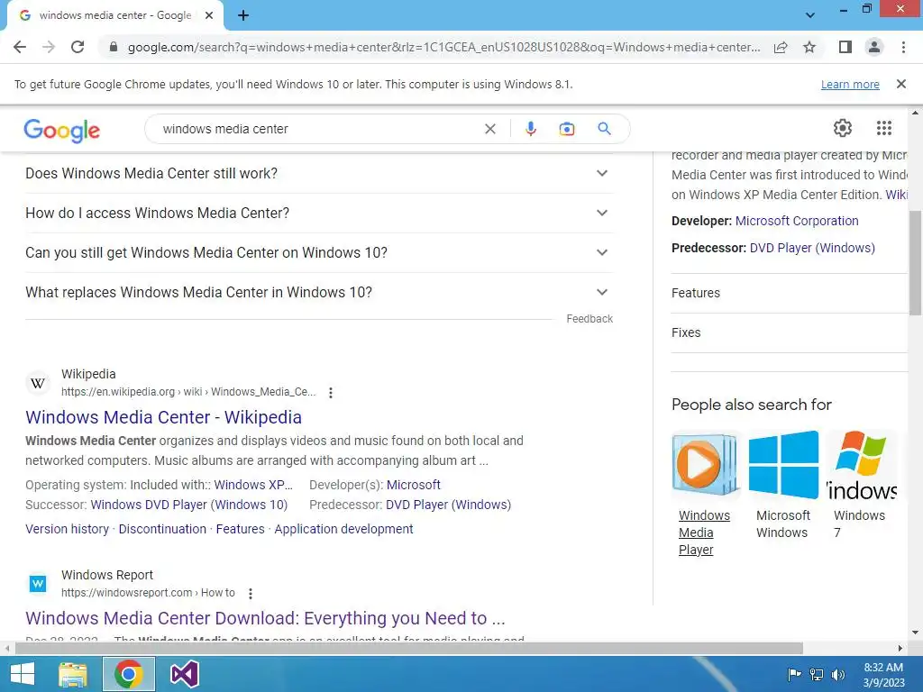Screen dimensions: 923x692
Task: Open the Windows Media Player text link
Action: click(704, 533)
